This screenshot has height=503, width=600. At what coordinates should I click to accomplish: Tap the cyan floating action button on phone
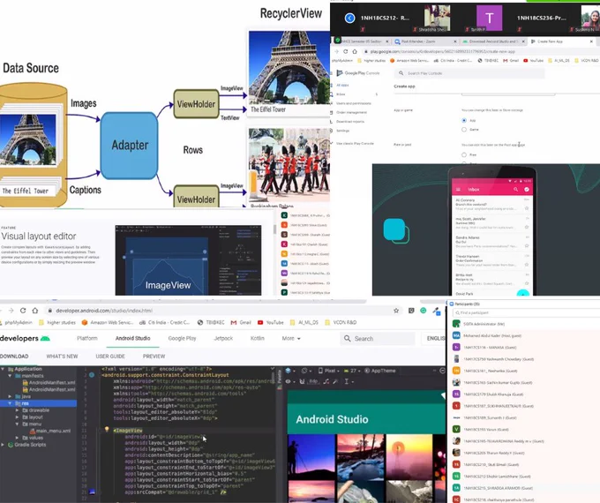tap(523, 293)
